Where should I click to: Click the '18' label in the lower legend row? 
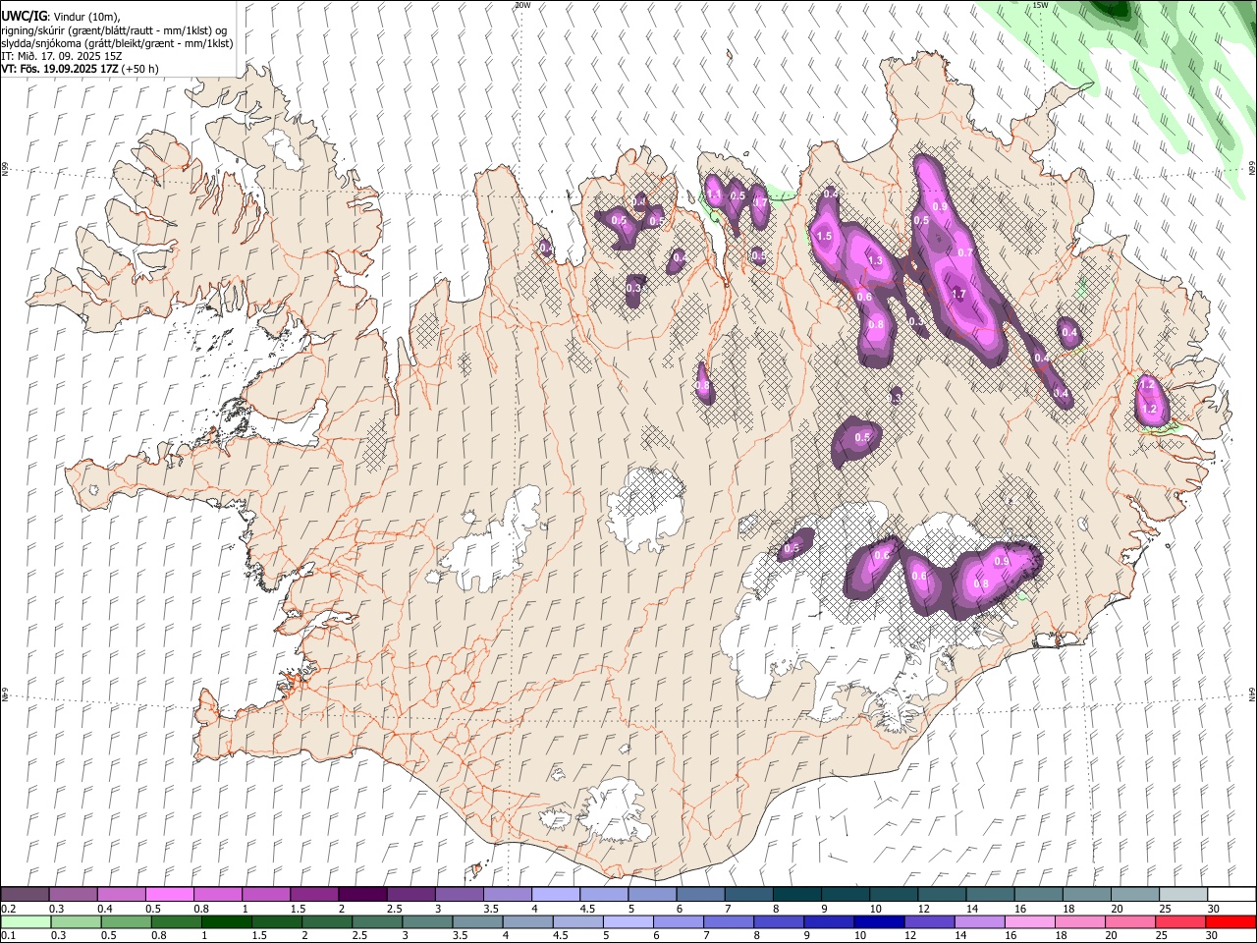tap(1063, 936)
